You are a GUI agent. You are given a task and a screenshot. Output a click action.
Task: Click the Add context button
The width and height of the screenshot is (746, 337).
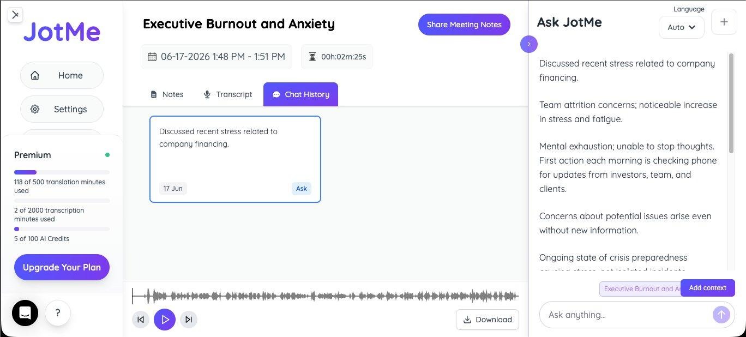[708, 288]
